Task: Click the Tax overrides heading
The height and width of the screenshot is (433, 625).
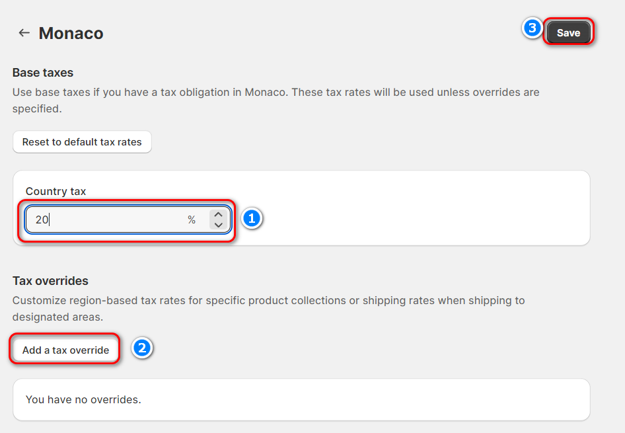Action: (50, 281)
